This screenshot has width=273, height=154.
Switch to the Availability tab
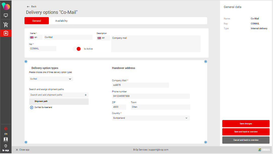click(61, 21)
